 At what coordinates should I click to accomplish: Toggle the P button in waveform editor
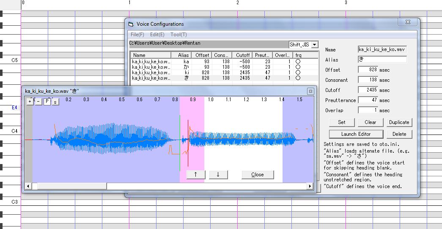(x=47, y=102)
